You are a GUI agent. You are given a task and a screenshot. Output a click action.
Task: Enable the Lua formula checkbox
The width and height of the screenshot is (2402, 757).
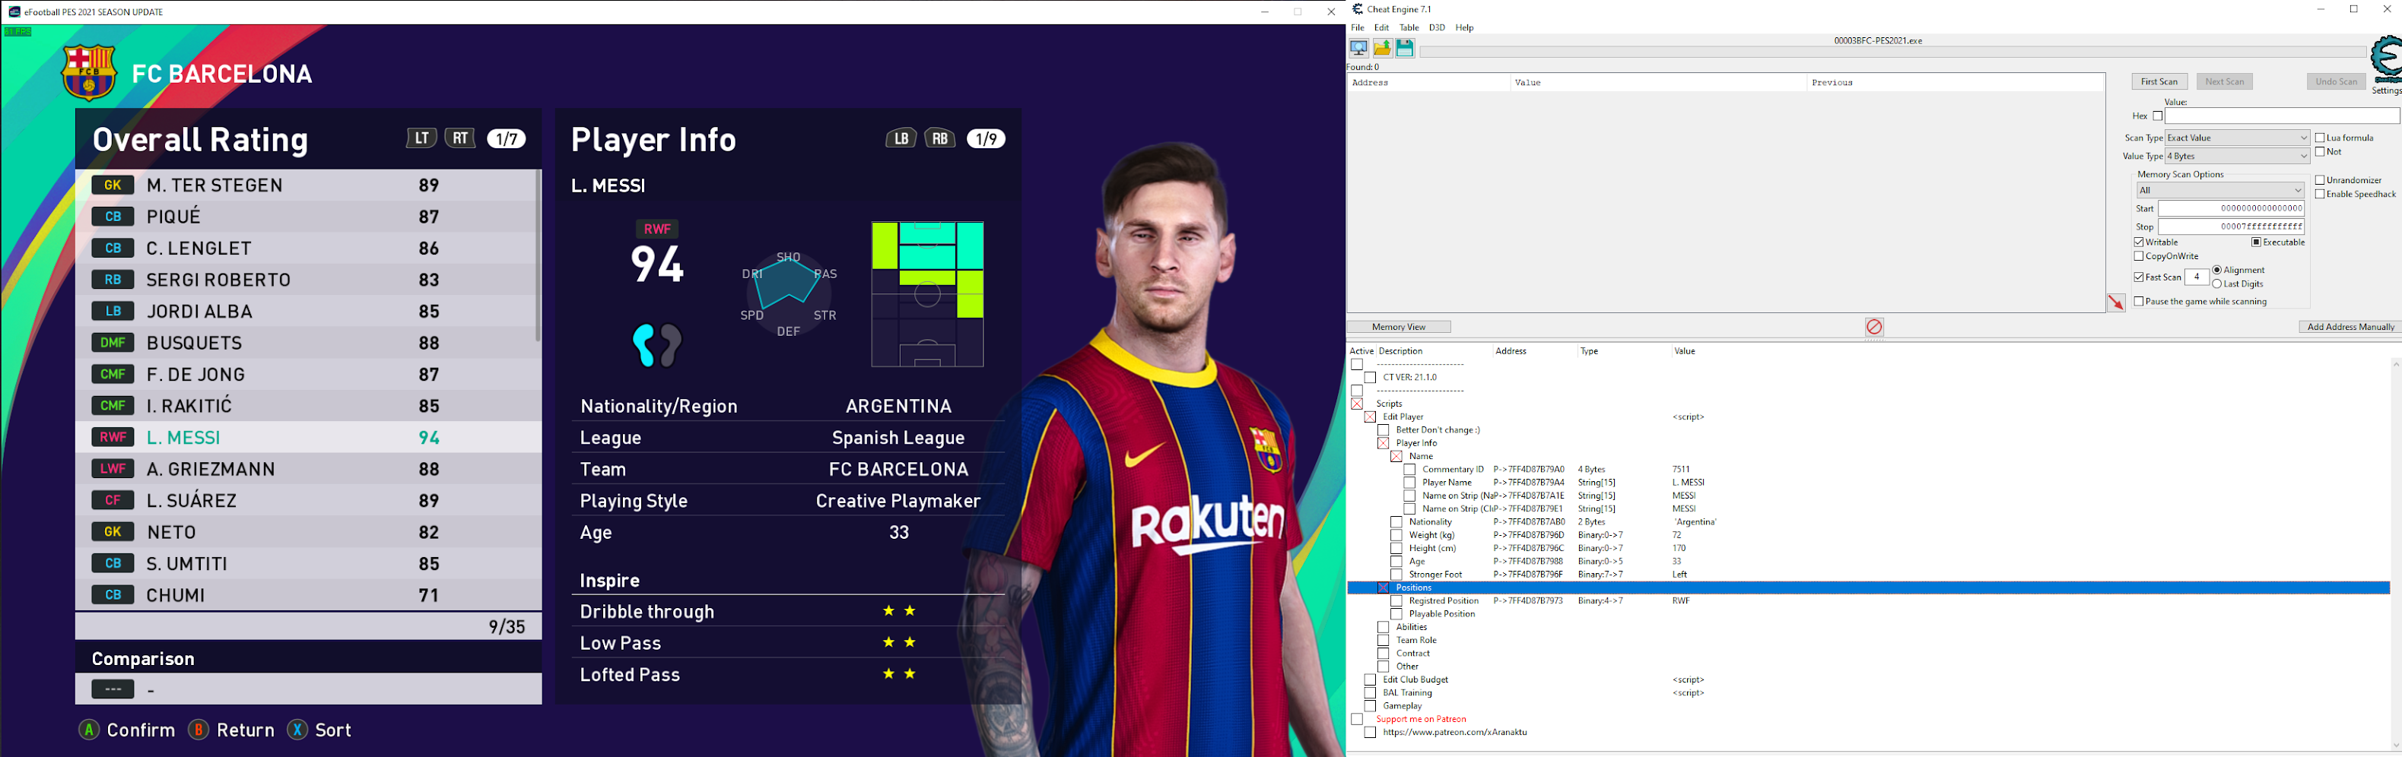2319,137
